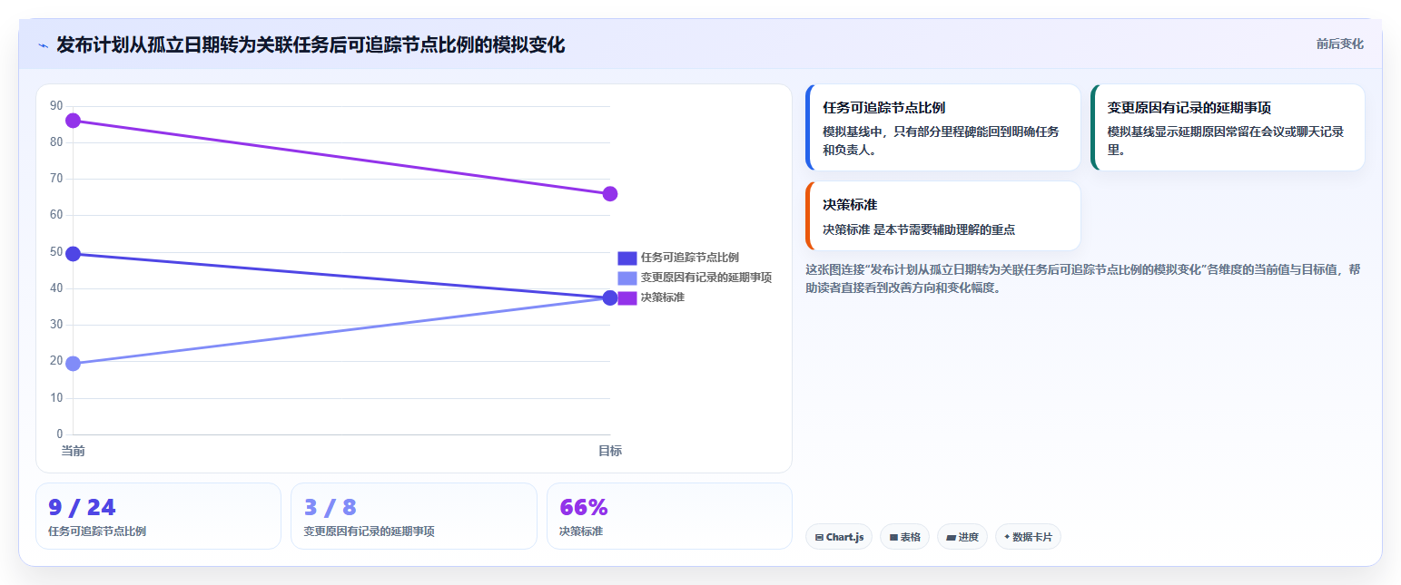Click 任务可追踪节点比例 label under 9 / 24

click(x=97, y=531)
